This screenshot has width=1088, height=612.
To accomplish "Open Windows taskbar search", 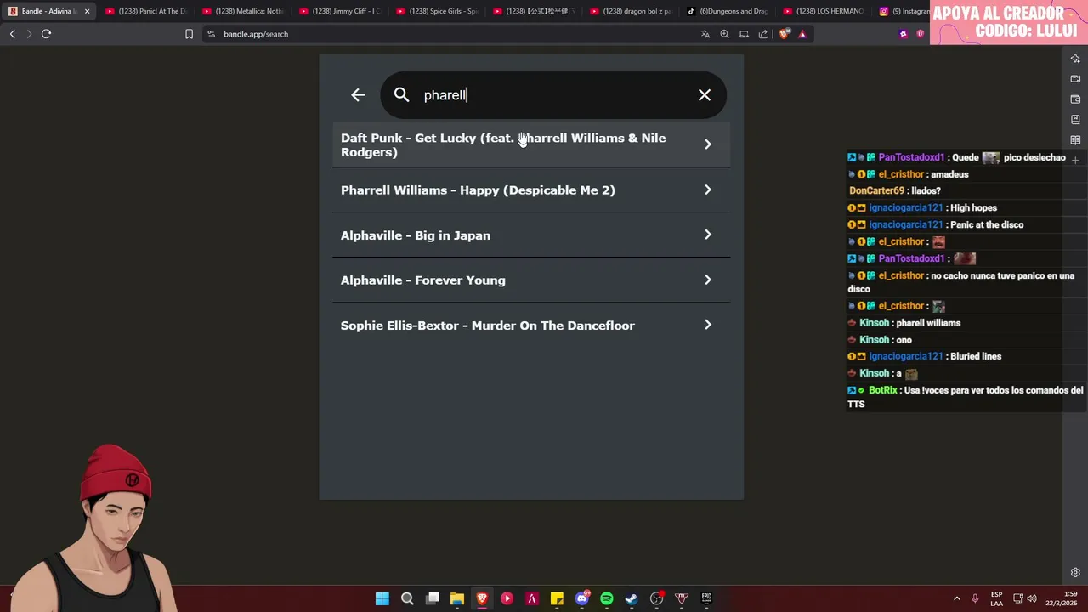I will pos(407,598).
